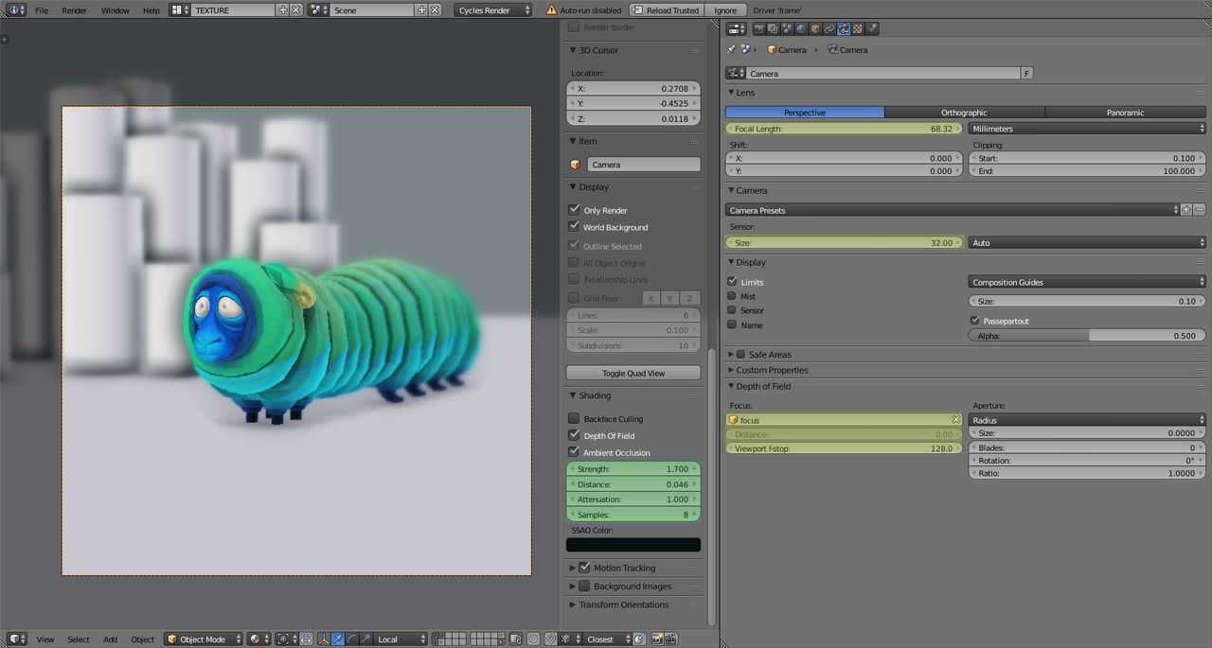Image resolution: width=1212 pixels, height=648 pixels.
Task: Switch lens type to Orthographic
Action: [x=964, y=113]
